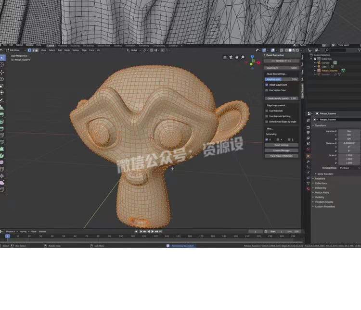Toggle X-ray display in viewport header
Image resolution: width=361 pixels, height=310 pixels.
click(x=282, y=50)
